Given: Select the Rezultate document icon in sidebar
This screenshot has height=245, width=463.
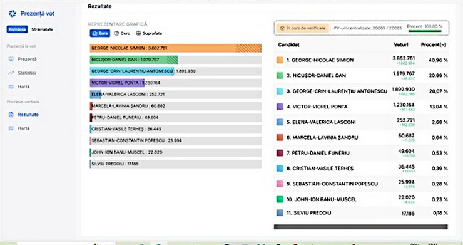Looking at the screenshot, I should pyautogui.click(x=11, y=115).
